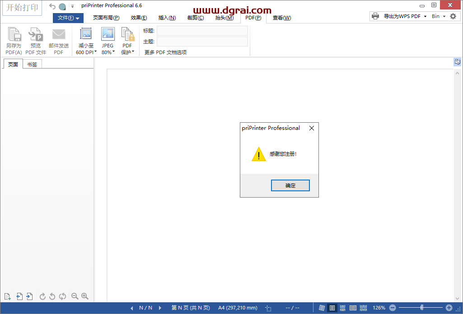Click the print icon next to 导出为WPS PDF

375,16
